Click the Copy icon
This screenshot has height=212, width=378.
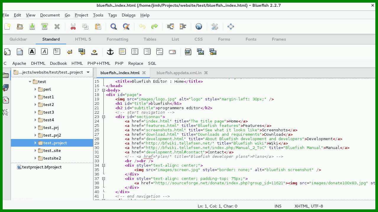click(85, 26)
